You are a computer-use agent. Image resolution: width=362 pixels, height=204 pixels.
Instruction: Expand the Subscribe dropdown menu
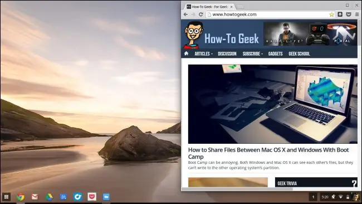click(x=253, y=54)
